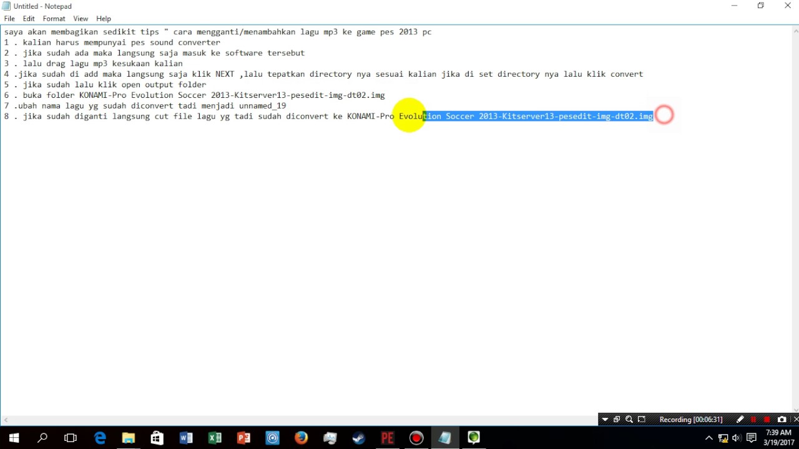Viewport: 799px width, 449px height.
Task: Click the recorder region selection icon
Action: point(642,420)
